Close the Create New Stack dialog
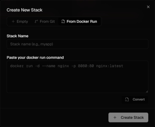The image size is (155, 127). [x=148, y=7]
